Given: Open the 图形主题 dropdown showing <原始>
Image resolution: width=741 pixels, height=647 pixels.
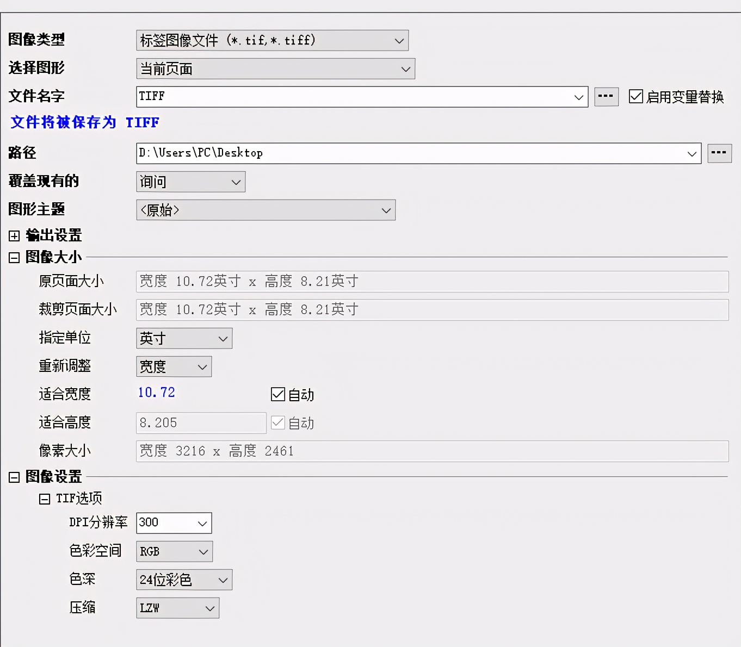Looking at the screenshot, I should pyautogui.click(x=265, y=210).
